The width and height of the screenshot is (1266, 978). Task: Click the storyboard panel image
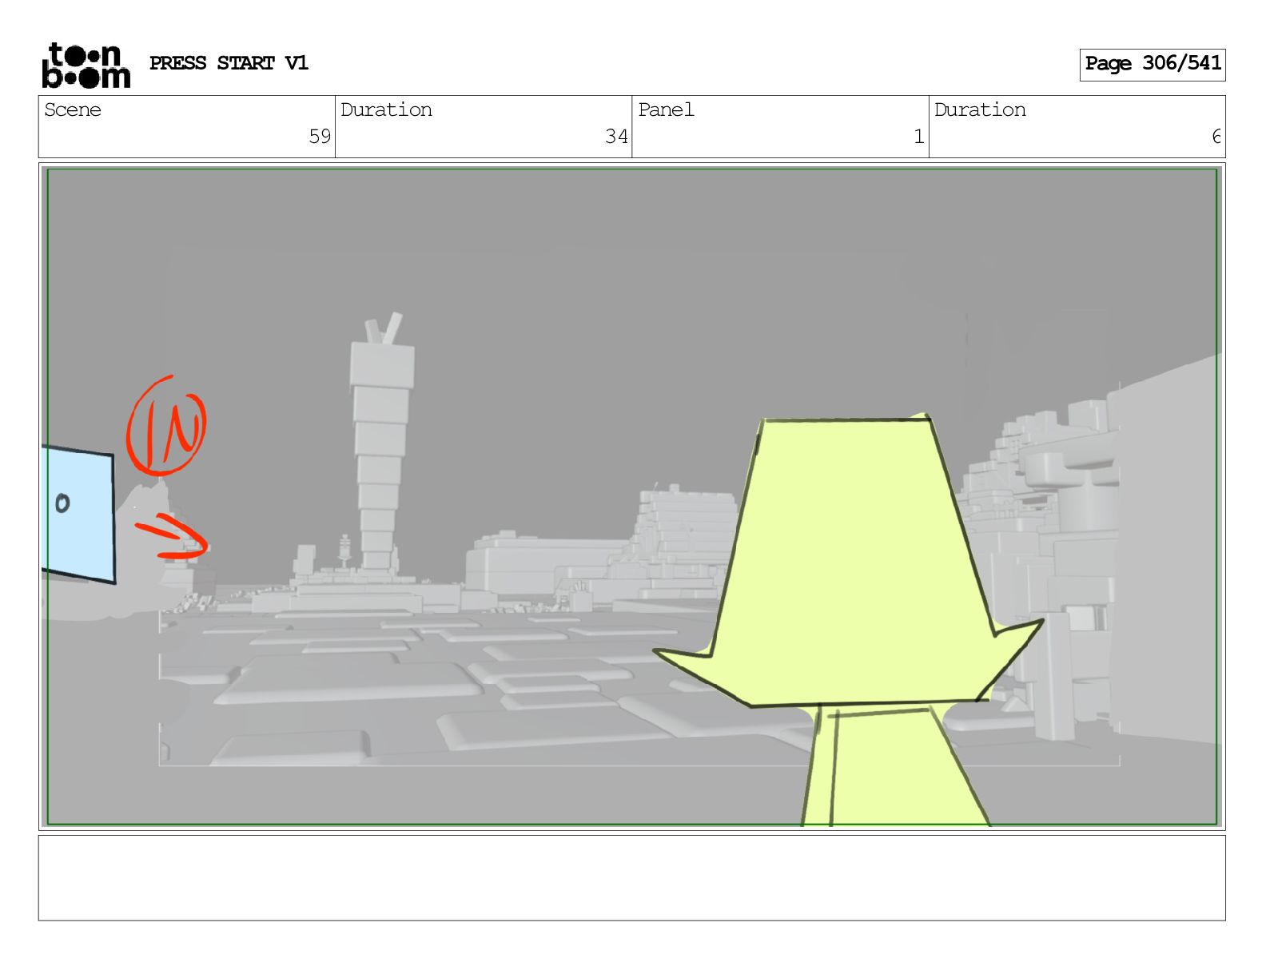click(631, 496)
